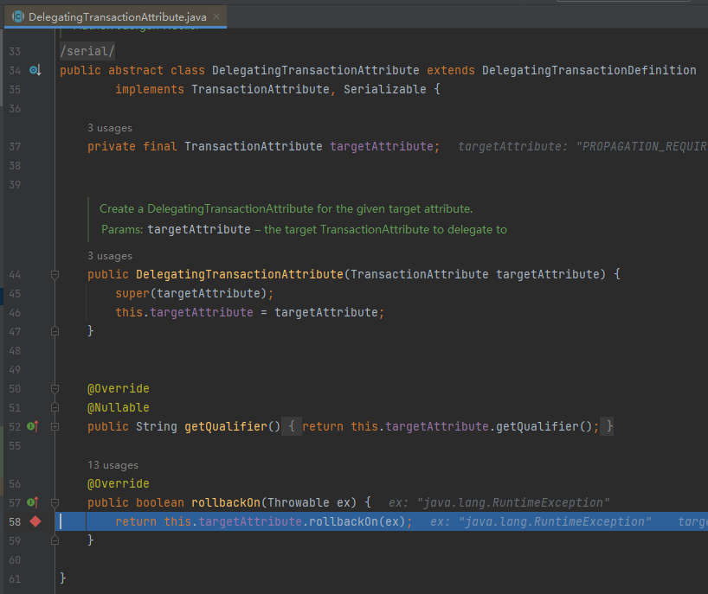Click the Java class icon on tab
Screen dimensions: 708x594
click(18, 17)
